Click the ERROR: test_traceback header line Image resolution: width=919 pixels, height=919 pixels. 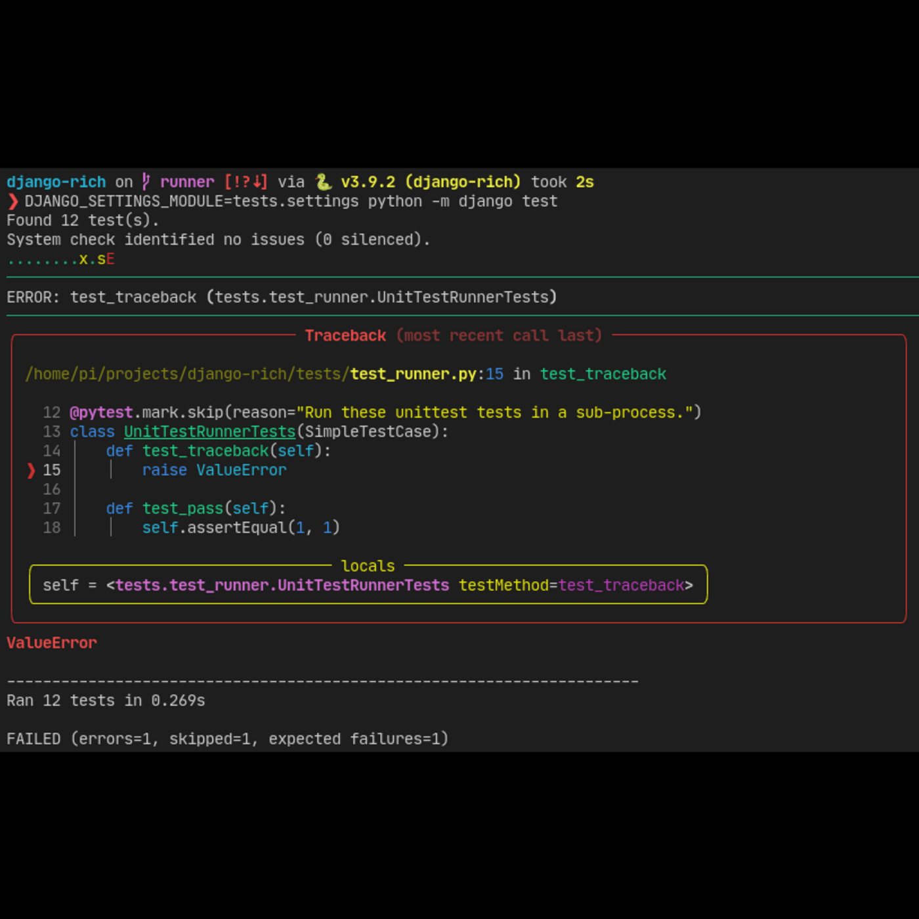(282, 297)
